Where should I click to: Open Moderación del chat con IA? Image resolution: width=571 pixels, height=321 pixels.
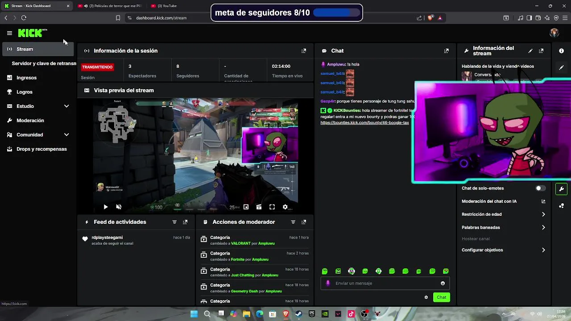(504, 202)
